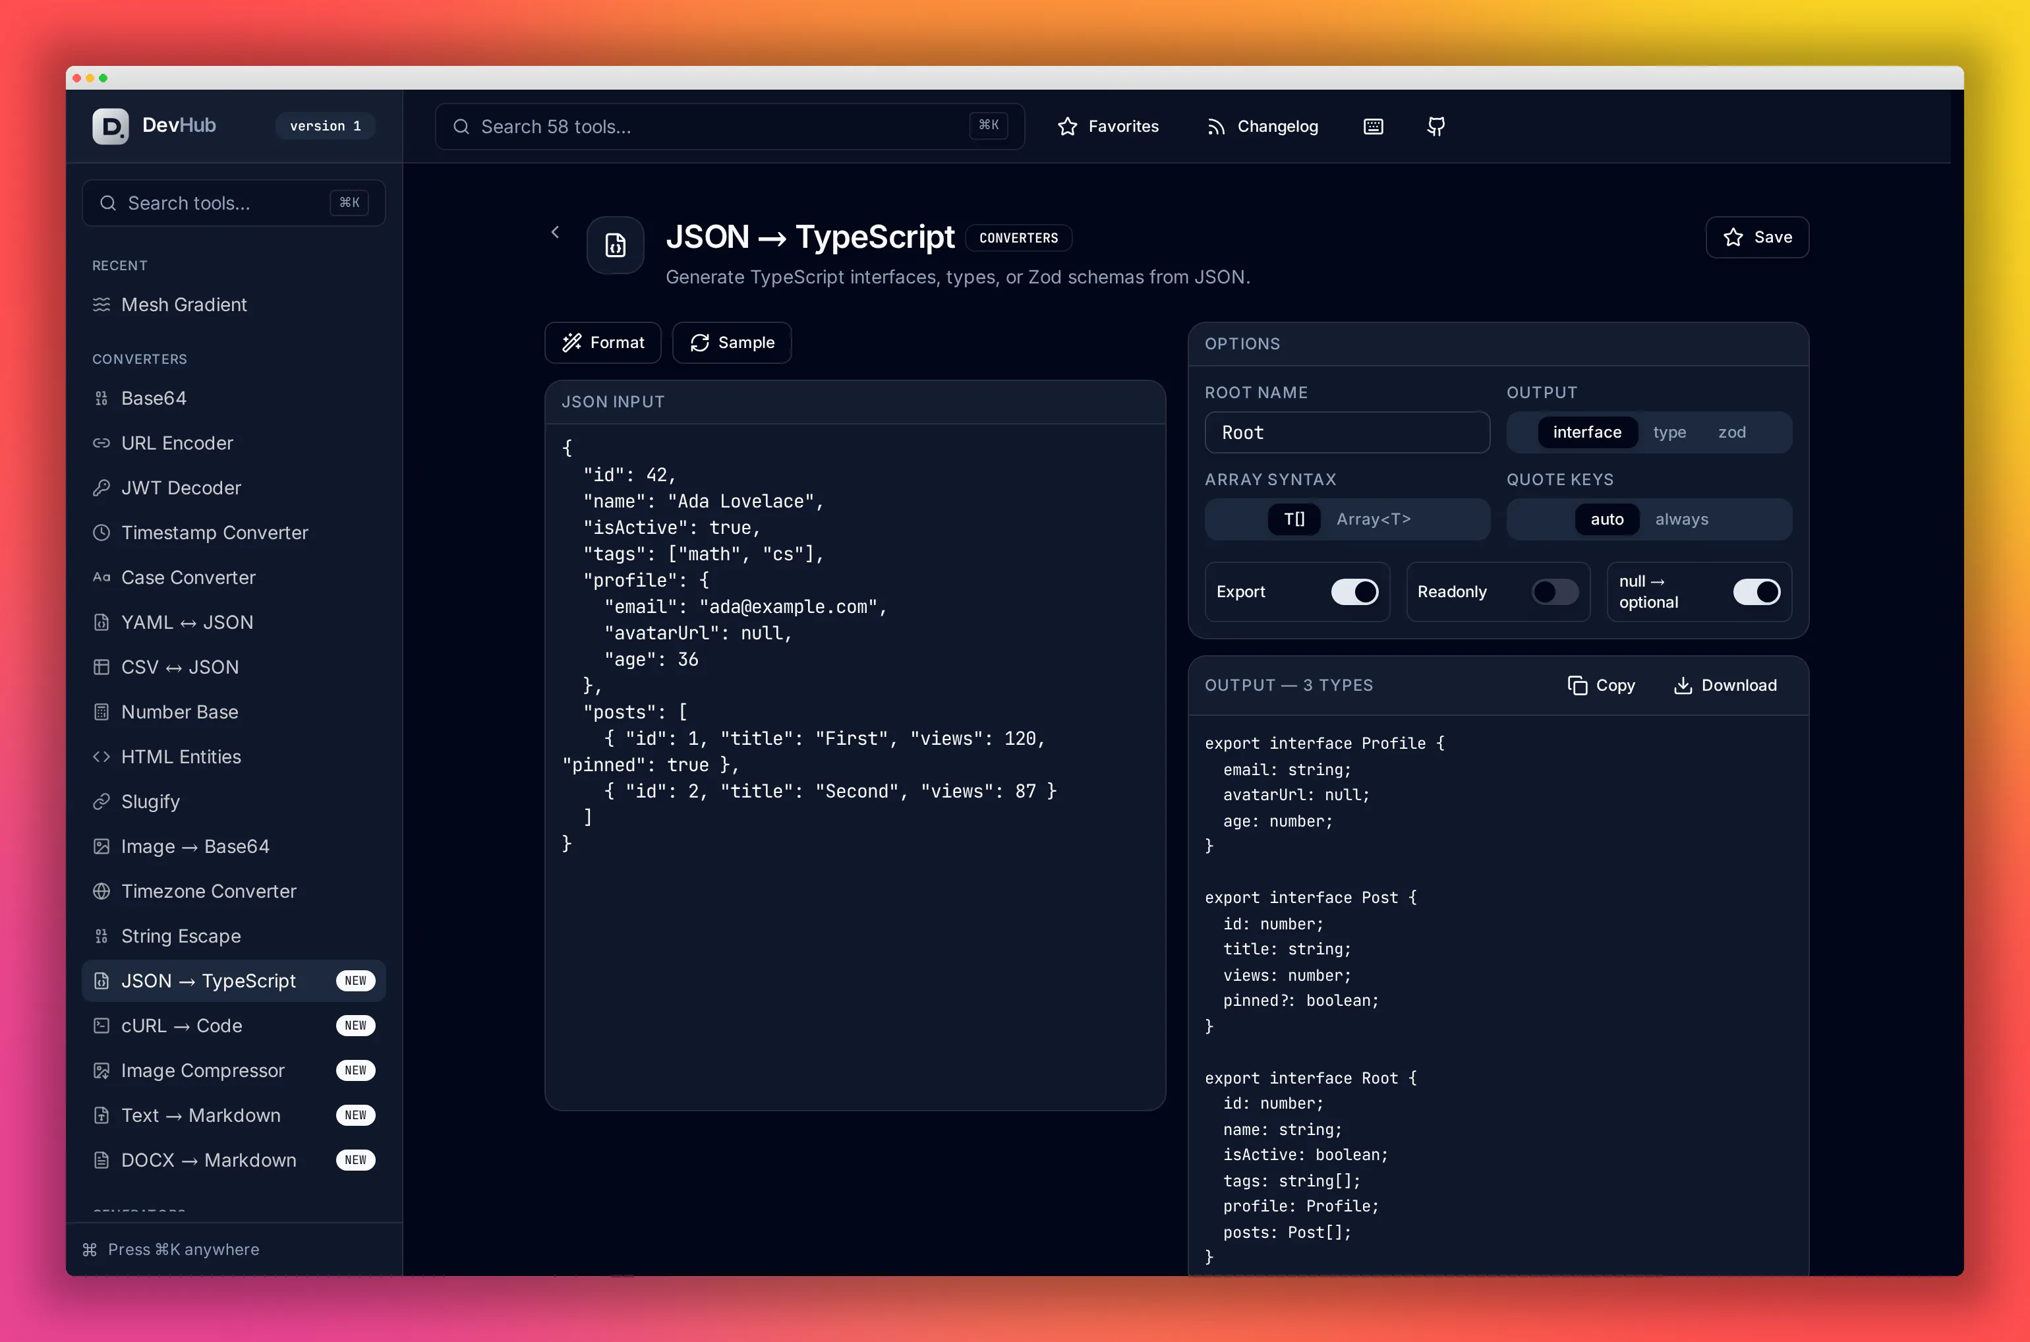Image resolution: width=2030 pixels, height=1342 pixels.
Task: Click the CONVERTERS category badge
Action: [1018, 238]
